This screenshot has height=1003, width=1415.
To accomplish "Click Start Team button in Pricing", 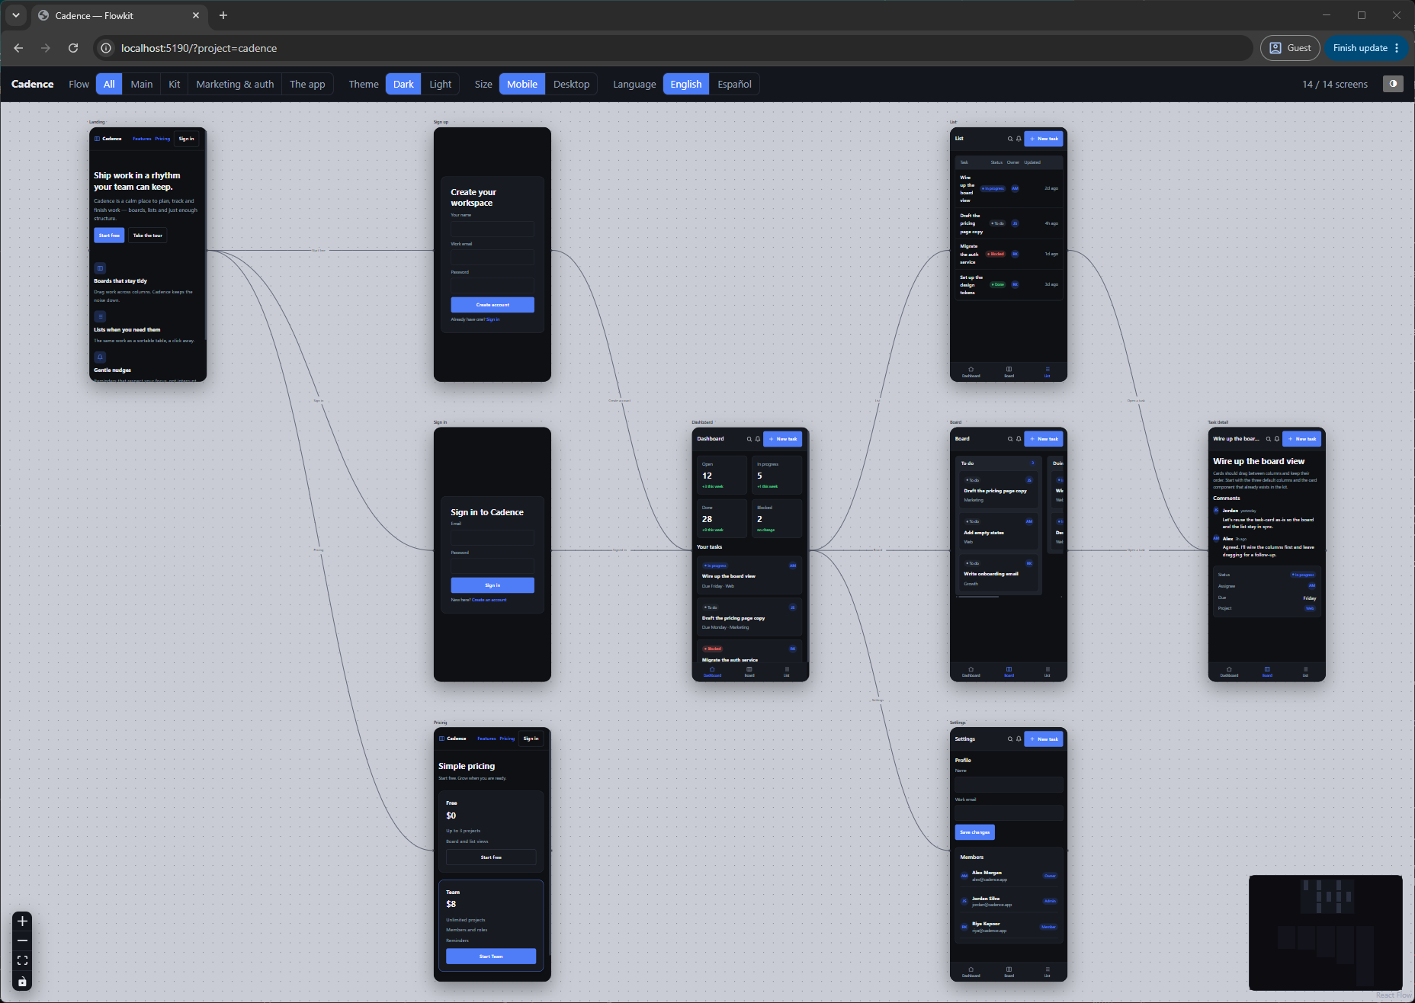I will pyautogui.click(x=491, y=957).
